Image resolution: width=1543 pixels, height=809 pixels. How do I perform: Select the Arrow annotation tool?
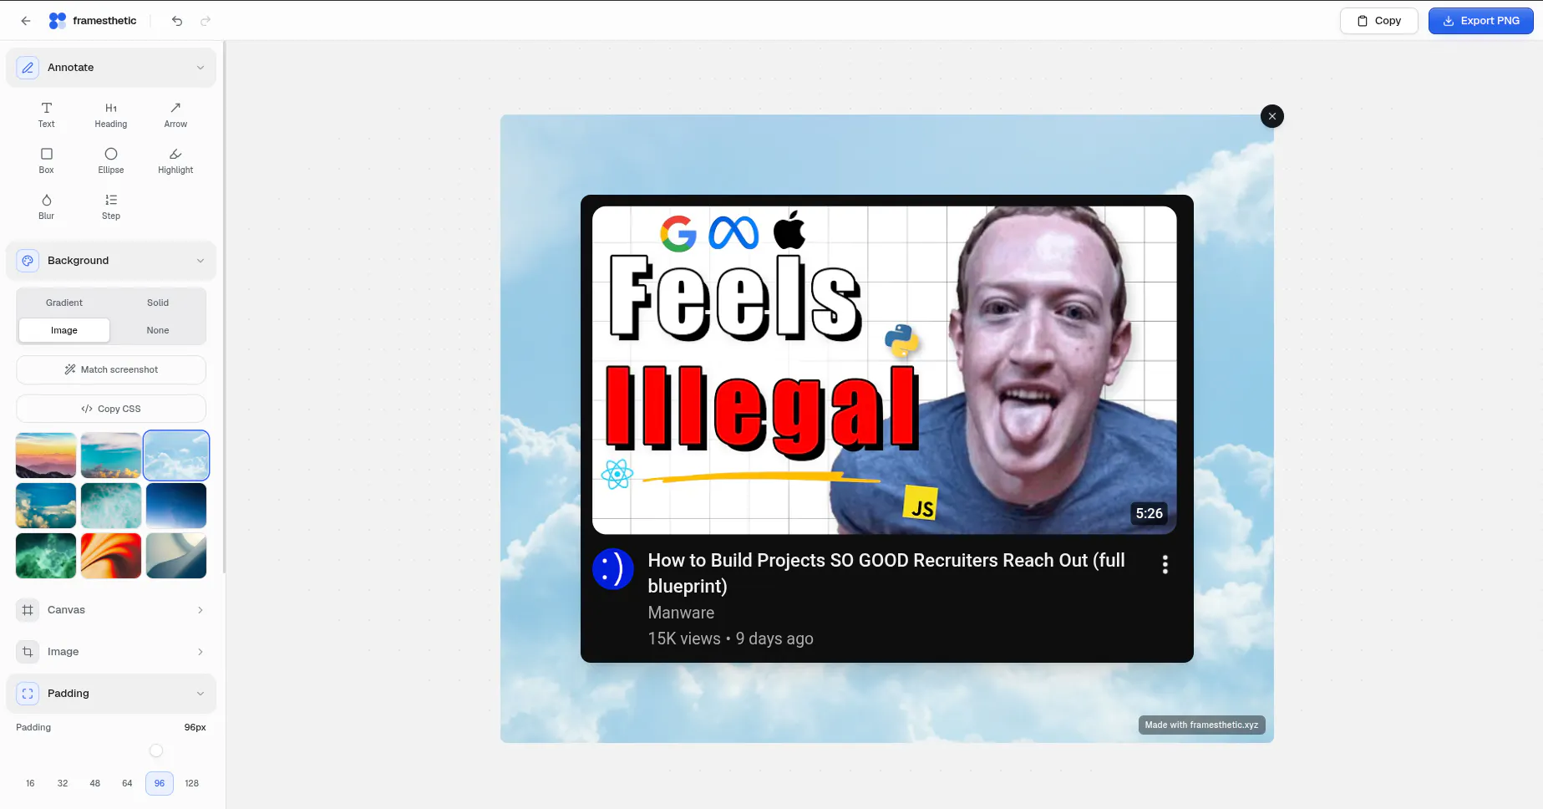pos(175,115)
